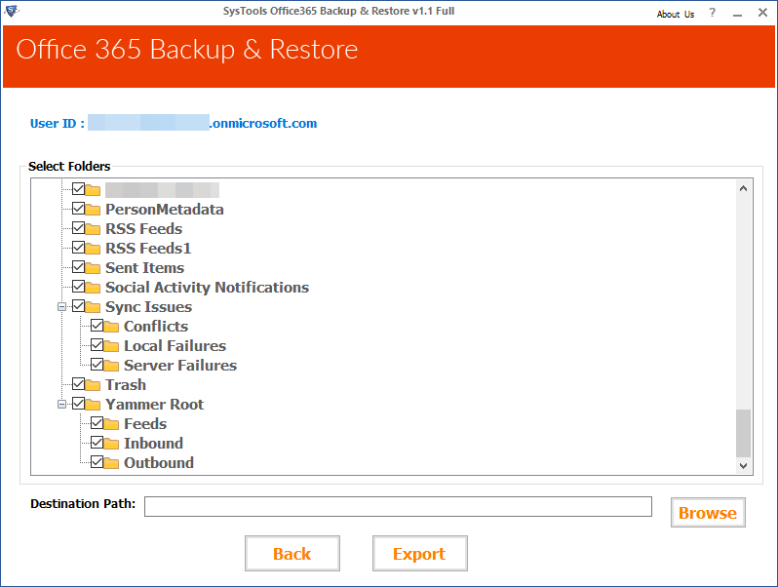
Task: Select the Trash folder label
Action: (x=126, y=385)
